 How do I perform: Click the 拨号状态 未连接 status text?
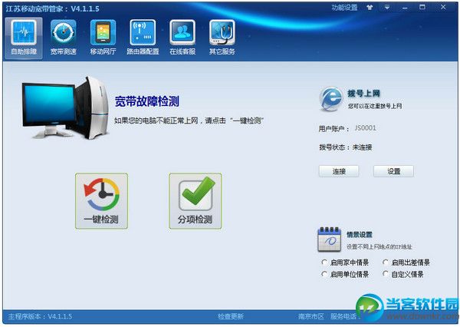[346, 147]
